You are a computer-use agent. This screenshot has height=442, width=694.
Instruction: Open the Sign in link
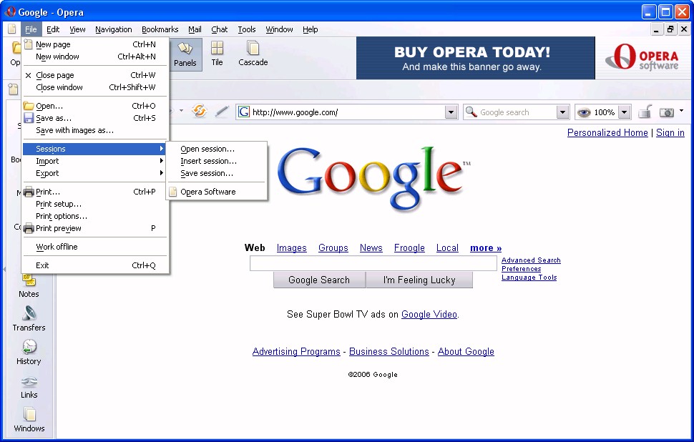(x=670, y=133)
